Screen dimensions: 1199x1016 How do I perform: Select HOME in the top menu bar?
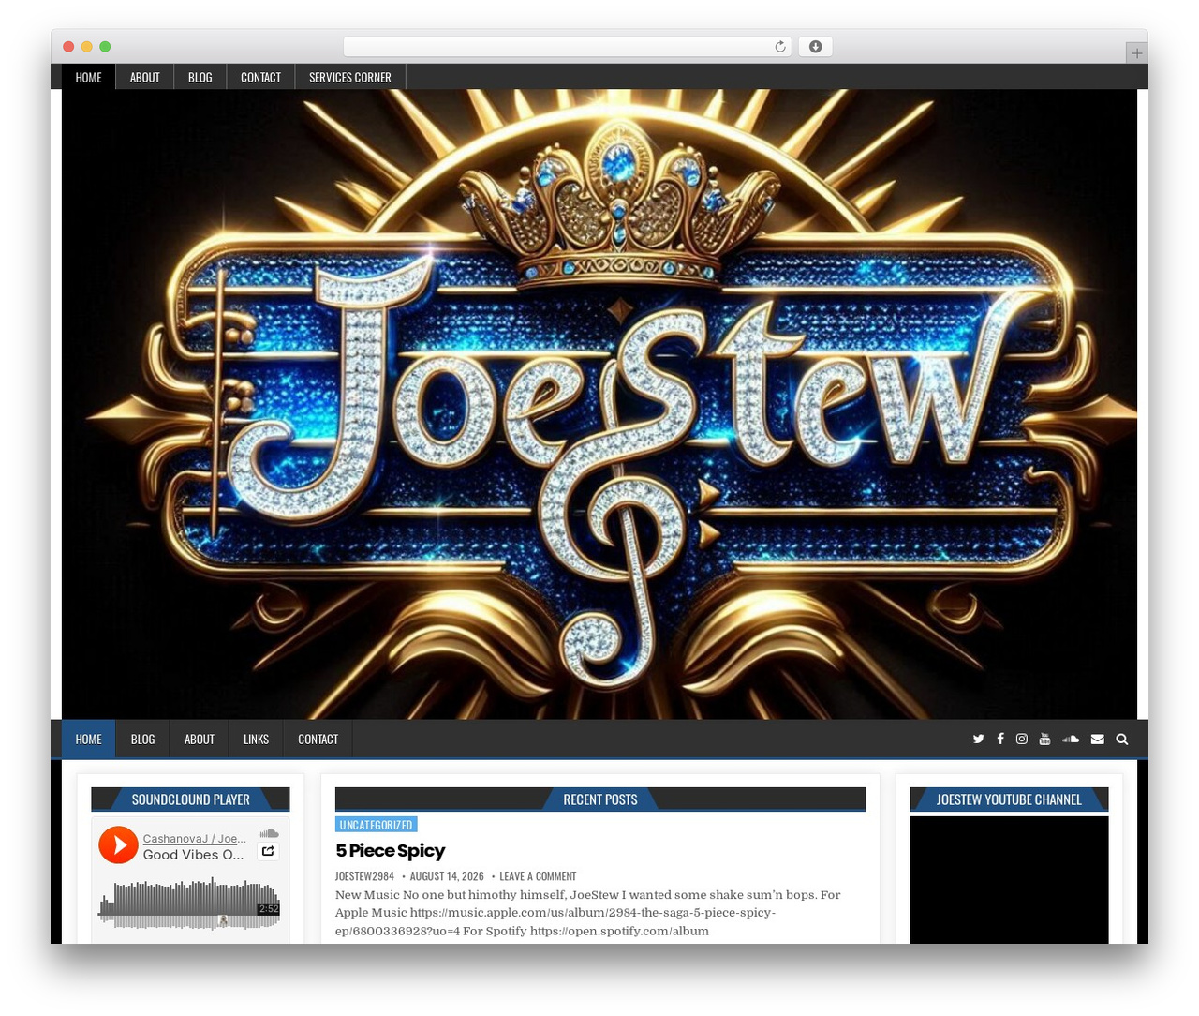[x=89, y=77]
